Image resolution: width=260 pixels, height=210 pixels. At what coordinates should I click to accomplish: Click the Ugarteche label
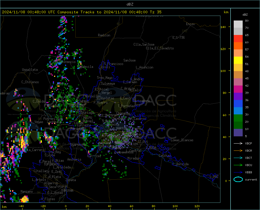pos(78,144)
